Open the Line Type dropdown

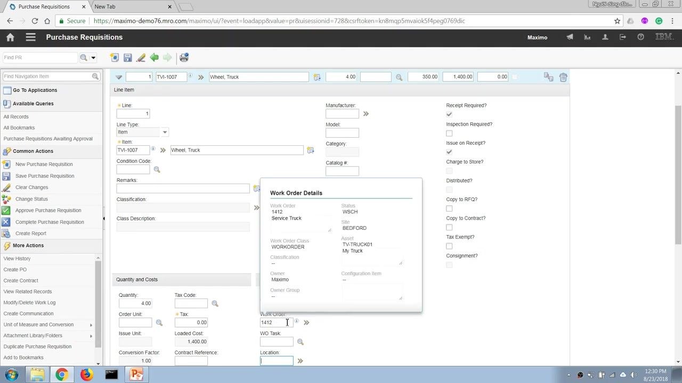[x=165, y=132]
